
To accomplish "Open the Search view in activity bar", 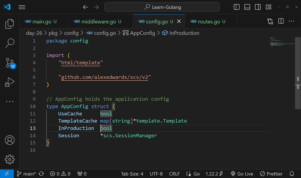I will pos(10,43).
